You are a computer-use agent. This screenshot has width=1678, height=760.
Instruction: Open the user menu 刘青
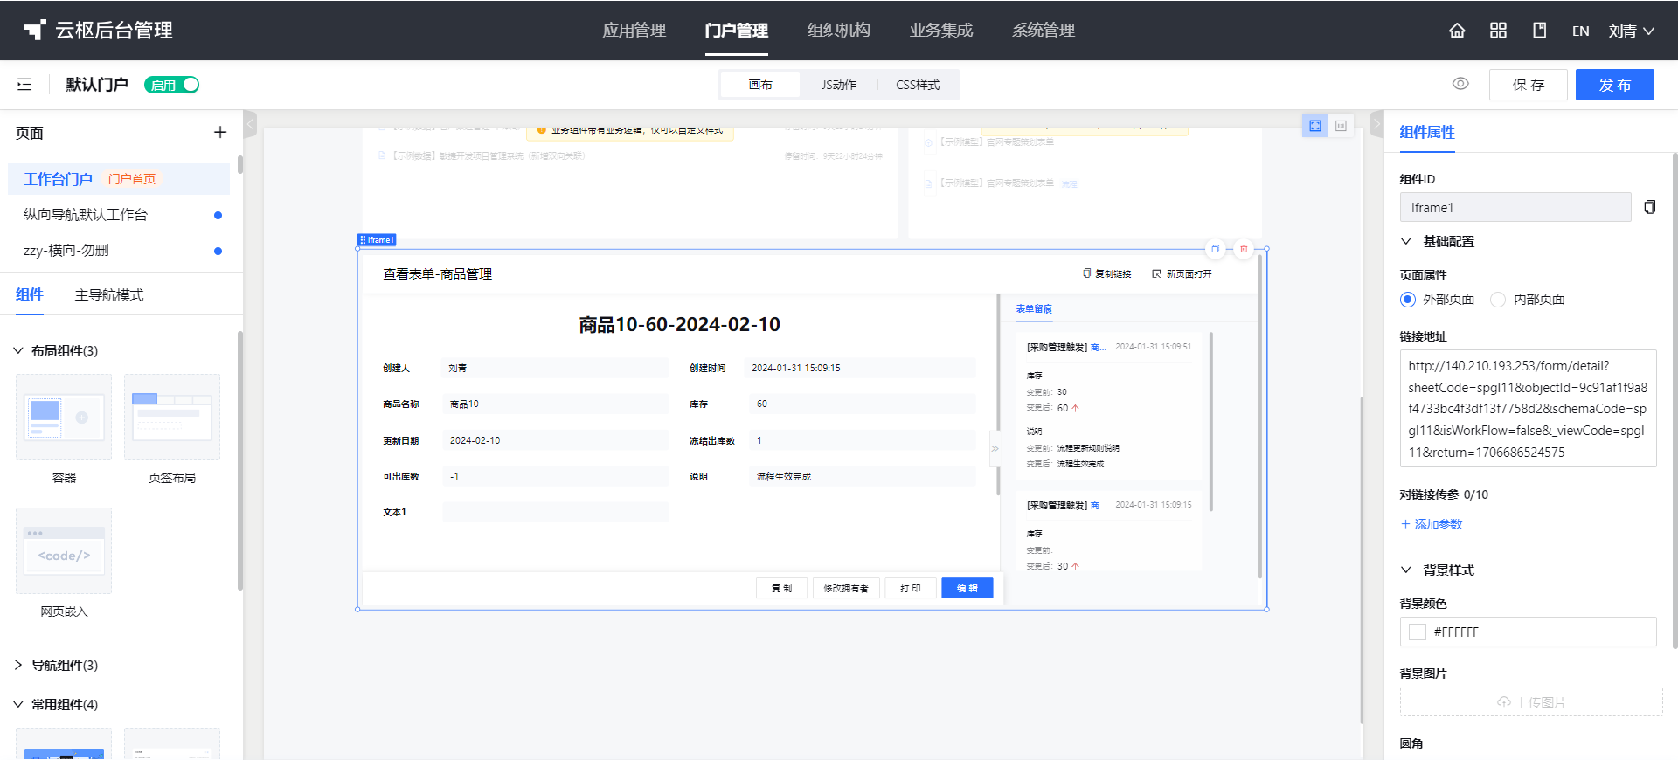click(1632, 31)
